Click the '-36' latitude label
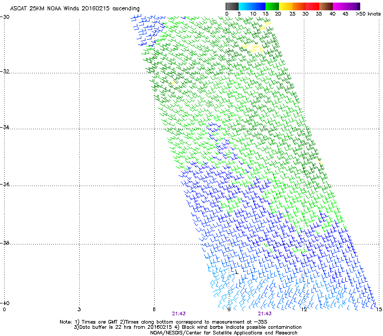 click(x=5, y=184)
